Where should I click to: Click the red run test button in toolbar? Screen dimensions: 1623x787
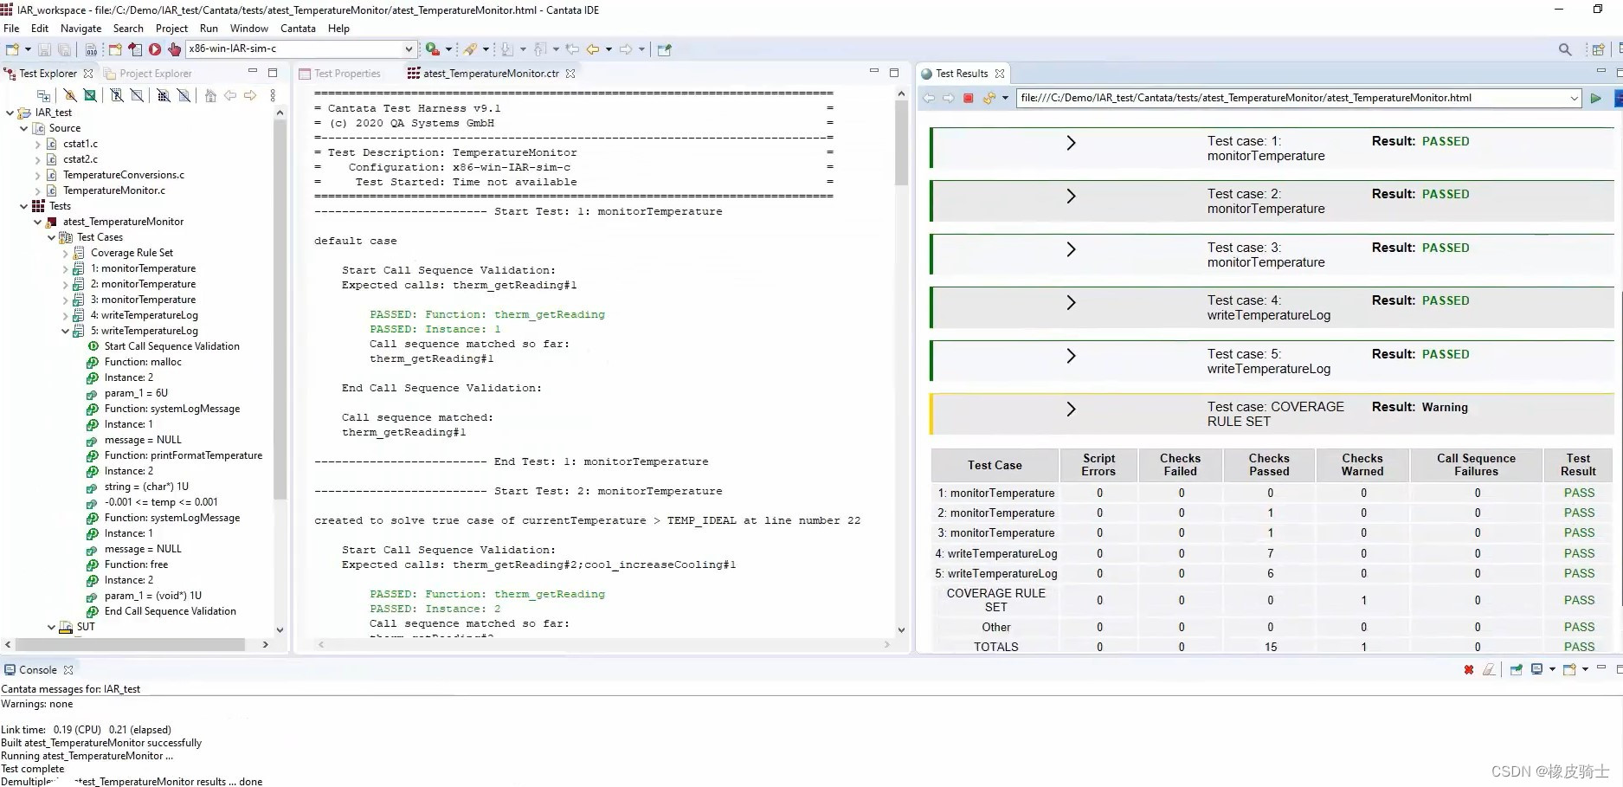point(155,49)
